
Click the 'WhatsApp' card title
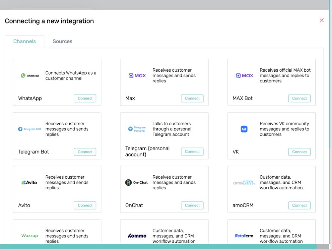click(x=30, y=98)
